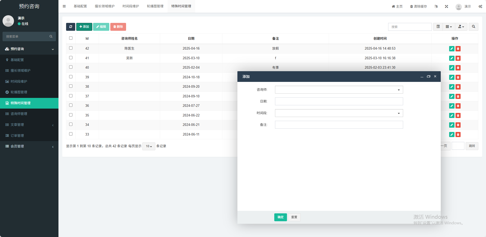Toggle the sidebar hamburger menu icon
The image size is (486, 237).
(x=64, y=6)
